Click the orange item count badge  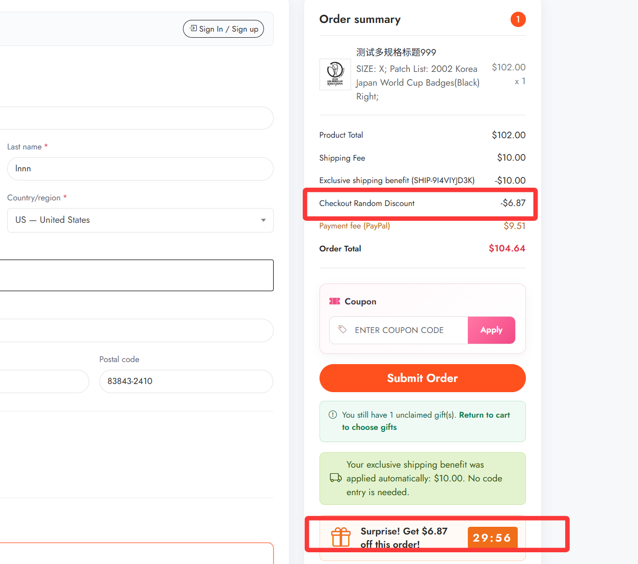[518, 19]
